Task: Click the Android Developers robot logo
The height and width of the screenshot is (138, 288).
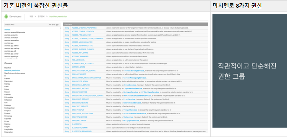Action: pyautogui.click(x=6, y=16)
